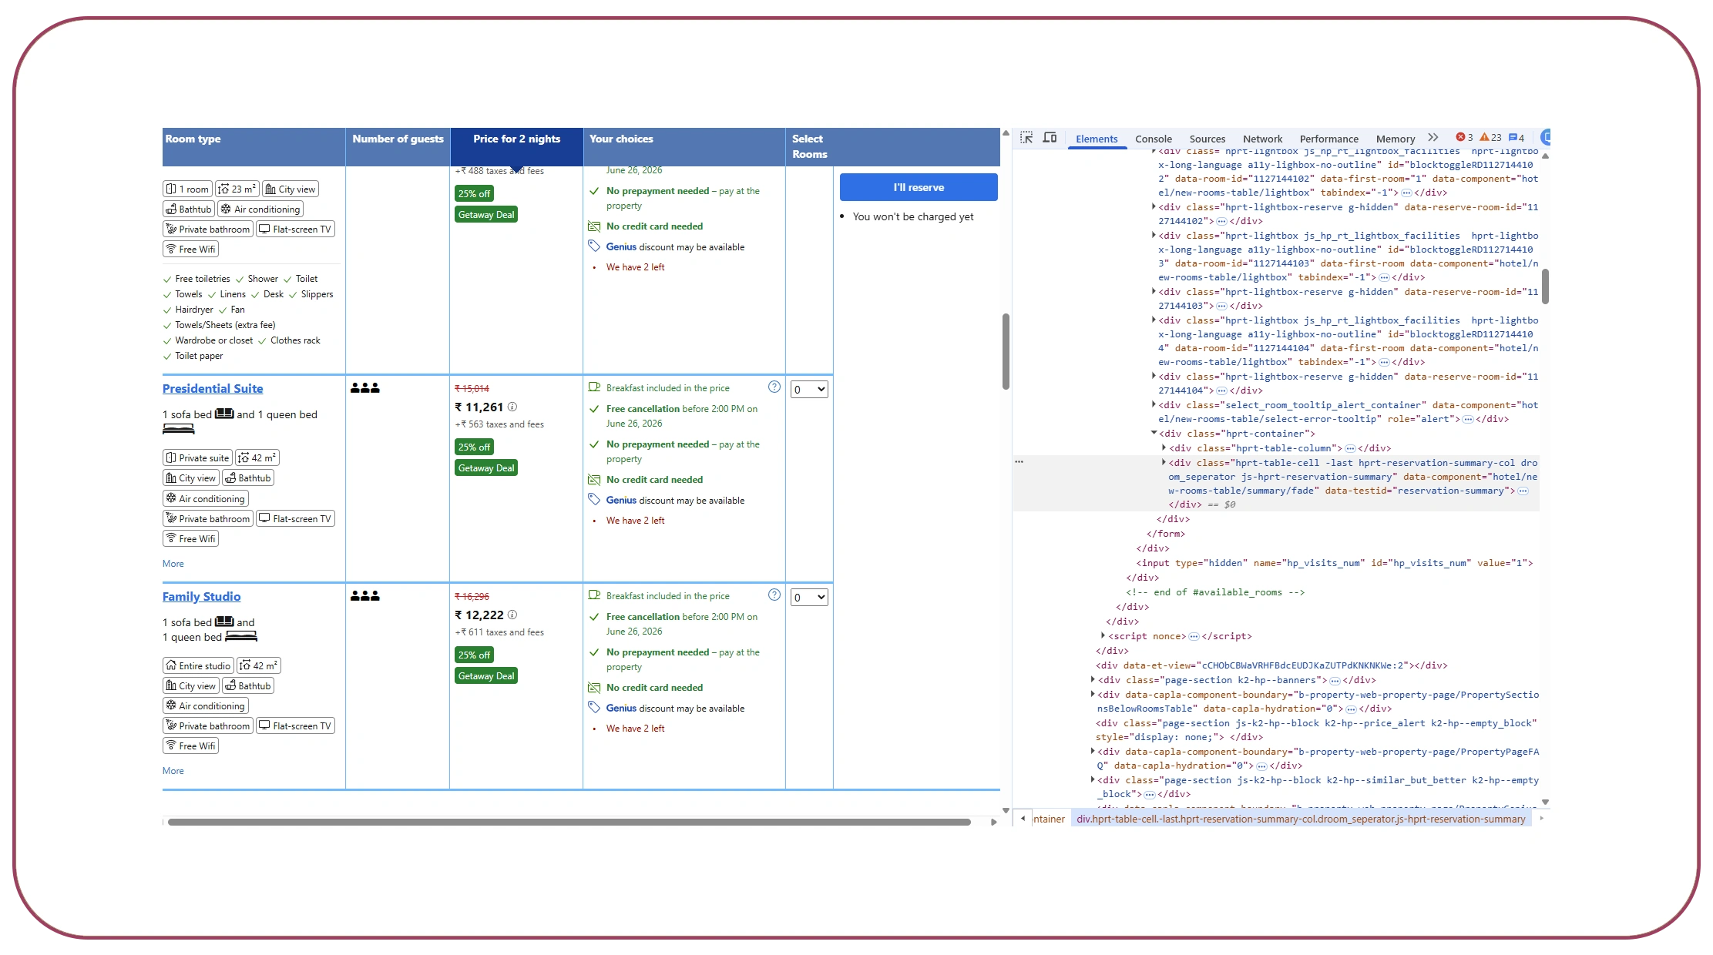Click the breadcrumb right arrow in DevTools
This screenshot has height=955, width=1713.
click(x=1542, y=819)
